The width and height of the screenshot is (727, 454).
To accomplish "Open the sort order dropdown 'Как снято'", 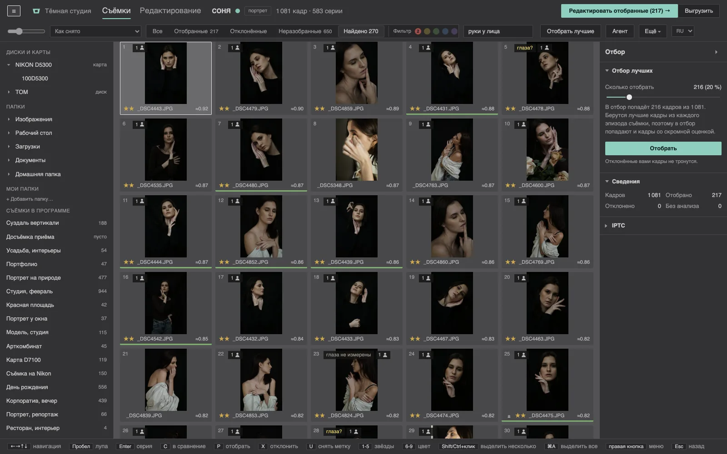I will coord(96,31).
